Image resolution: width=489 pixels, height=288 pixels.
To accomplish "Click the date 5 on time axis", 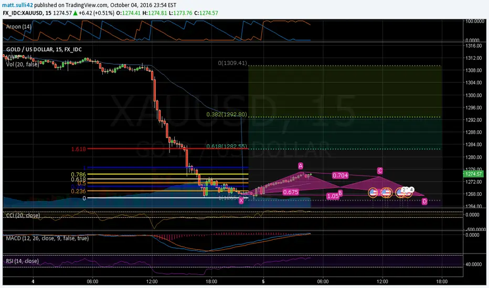I will (263, 282).
